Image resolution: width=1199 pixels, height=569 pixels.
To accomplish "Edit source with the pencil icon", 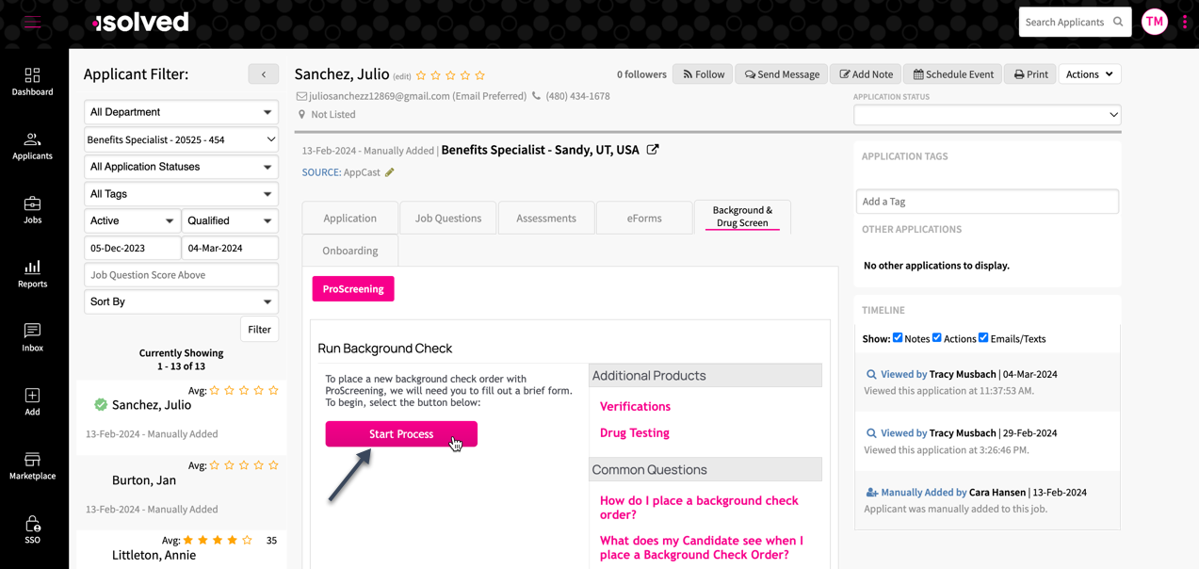I will 390,172.
